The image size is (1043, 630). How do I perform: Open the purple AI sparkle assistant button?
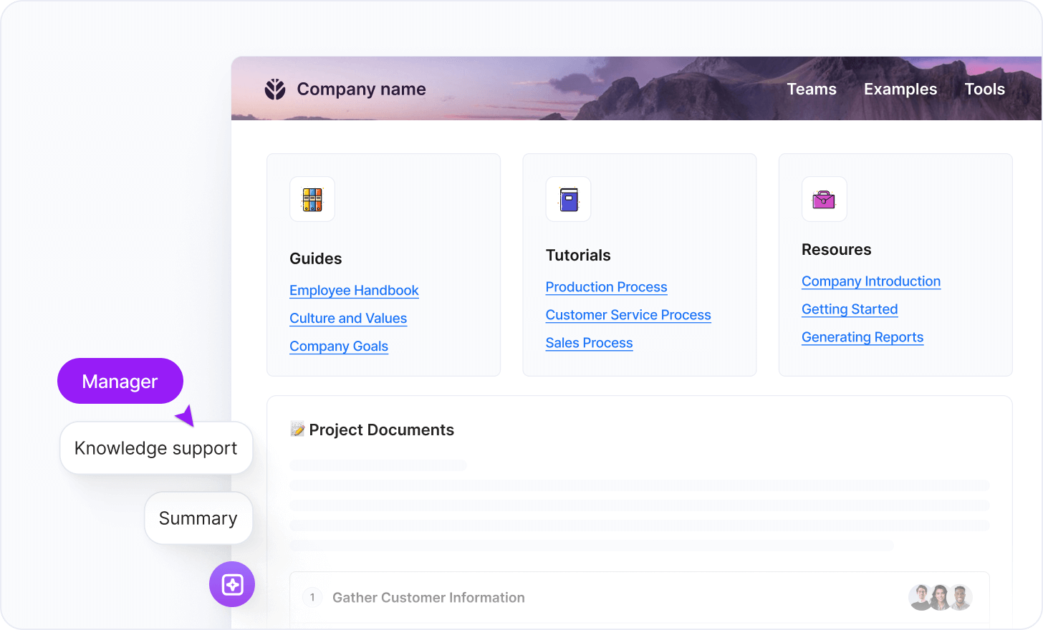(x=232, y=584)
